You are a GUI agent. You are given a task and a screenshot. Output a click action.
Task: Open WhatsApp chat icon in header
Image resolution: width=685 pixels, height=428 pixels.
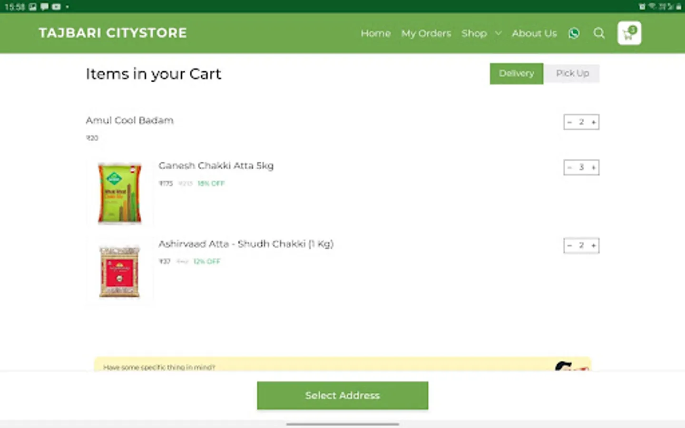click(x=574, y=33)
